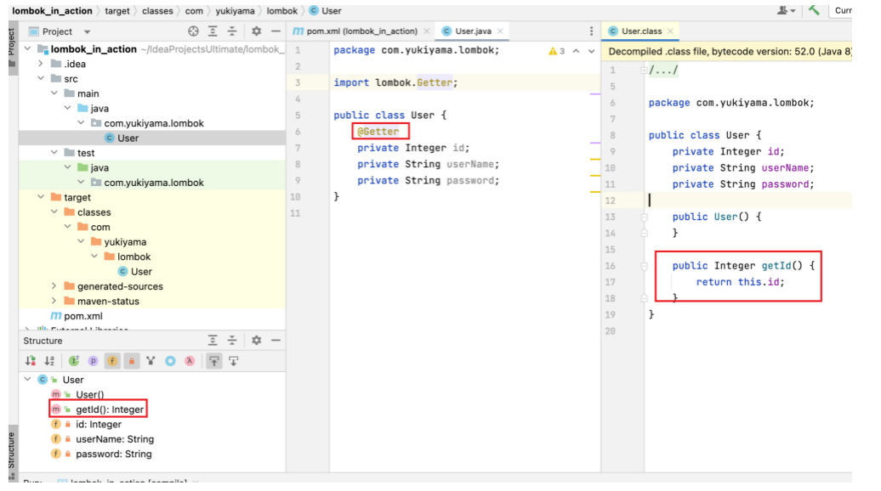Select 'getId(): Integer' in Structure panel
The width and height of the screenshot is (881, 491).
(110, 409)
